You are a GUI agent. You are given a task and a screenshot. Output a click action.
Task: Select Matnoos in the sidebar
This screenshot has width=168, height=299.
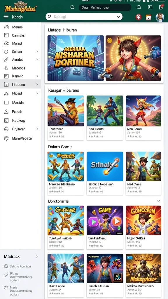click(18, 68)
